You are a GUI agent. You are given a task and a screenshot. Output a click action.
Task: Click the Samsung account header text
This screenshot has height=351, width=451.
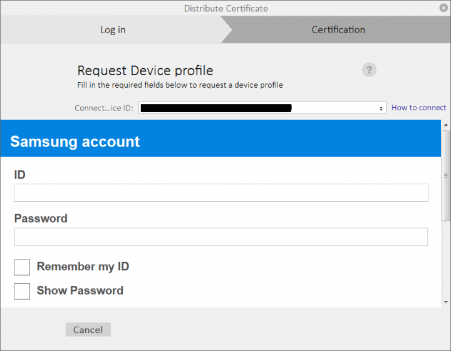pyautogui.click(x=75, y=142)
